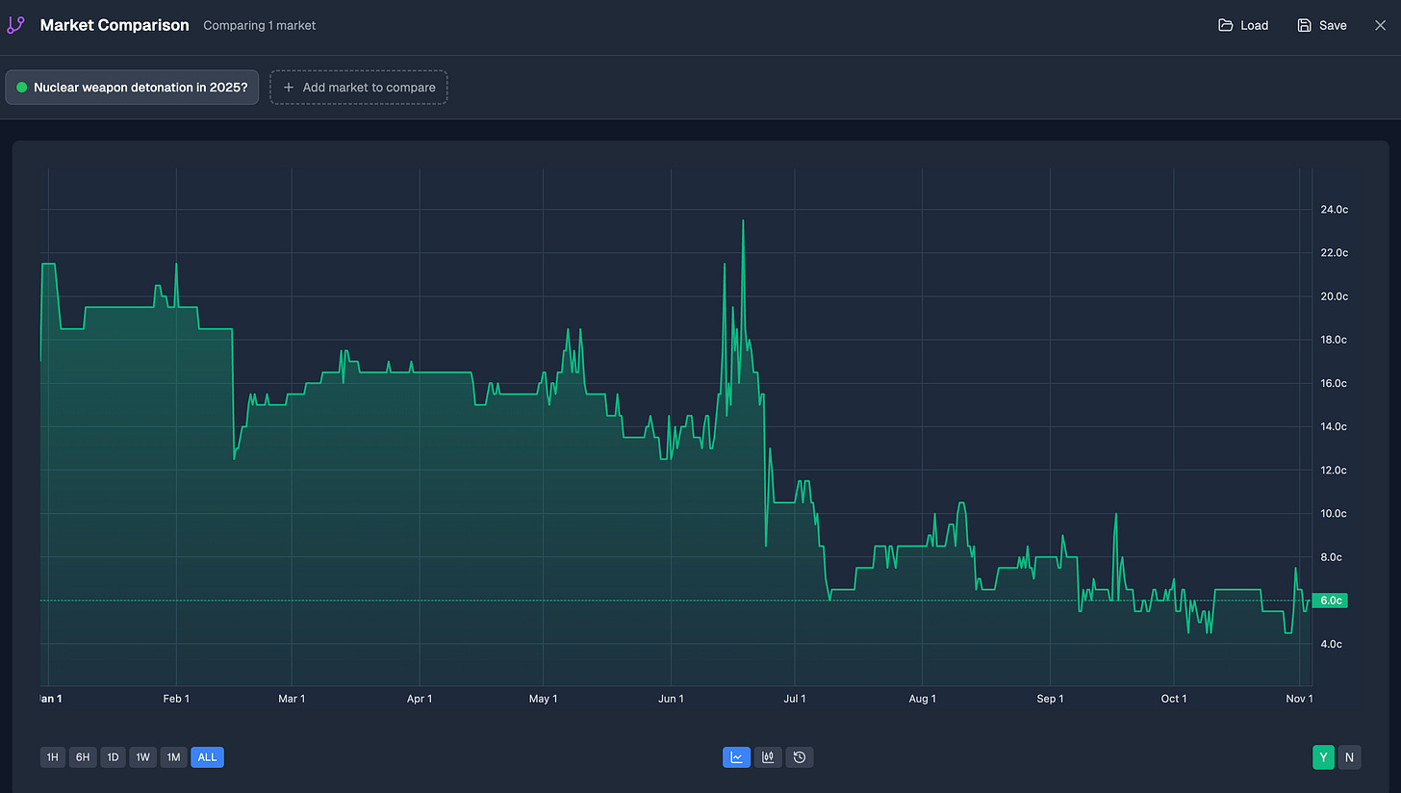Screen dimensions: 1401x793
Task: Switch to candlestick chart view icon
Action: pyautogui.click(x=768, y=757)
